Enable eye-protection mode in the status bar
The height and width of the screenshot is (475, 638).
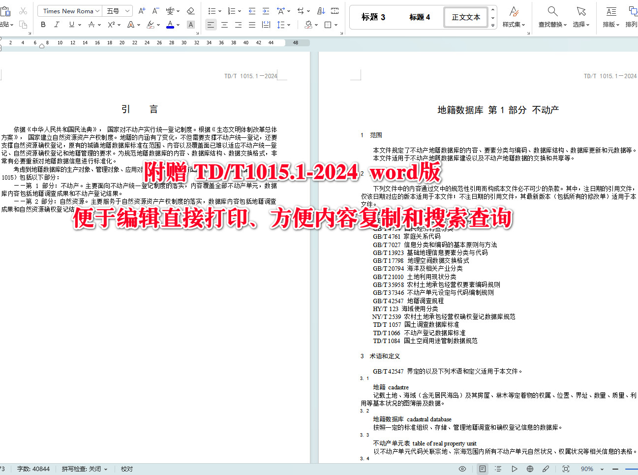pos(462,469)
